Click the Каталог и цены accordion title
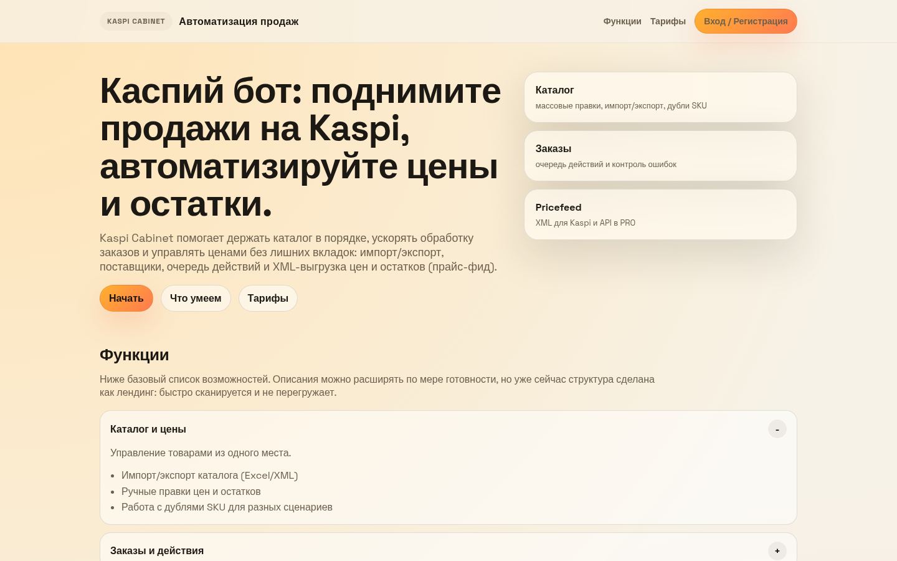897x561 pixels. [x=148, y=429]
